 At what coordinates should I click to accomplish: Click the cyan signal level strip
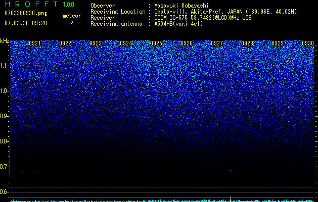coord(162,201)
